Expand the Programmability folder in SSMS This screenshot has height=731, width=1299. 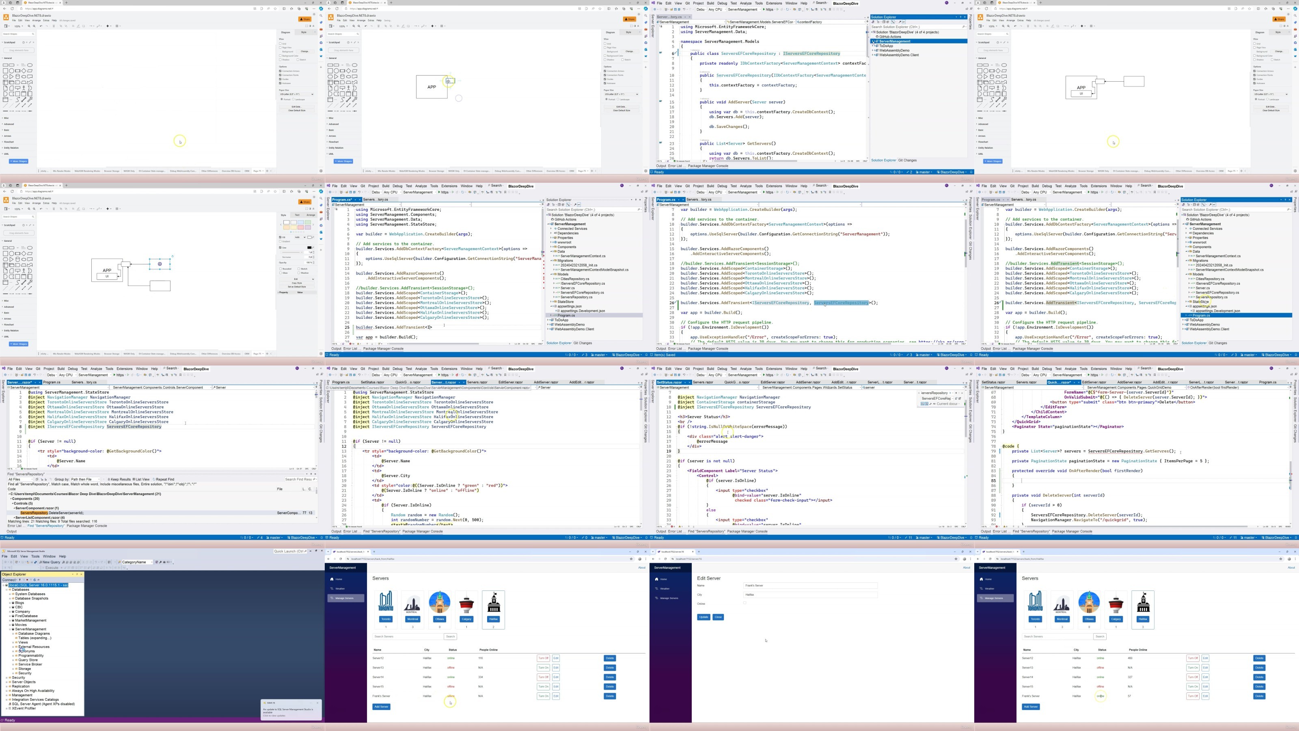(13, 656)
